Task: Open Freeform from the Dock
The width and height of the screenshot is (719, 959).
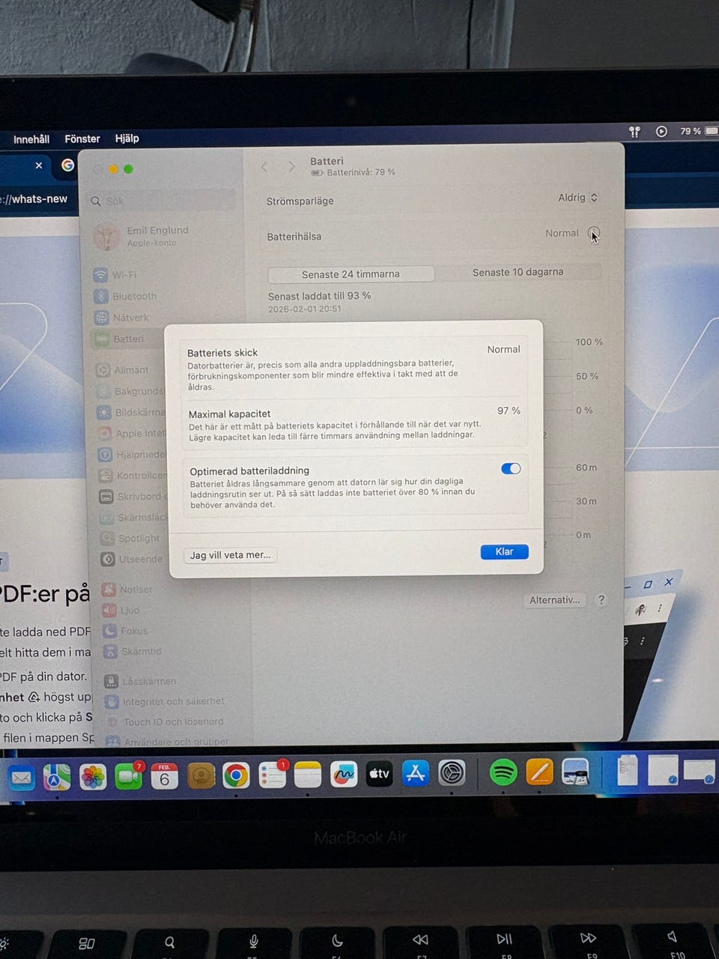Action: (344, 774)
